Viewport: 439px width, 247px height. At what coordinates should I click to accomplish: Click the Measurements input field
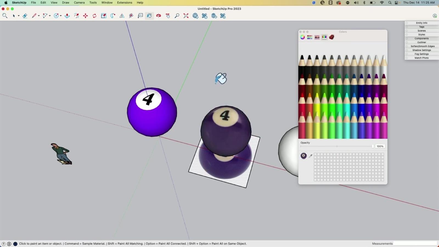415,243
